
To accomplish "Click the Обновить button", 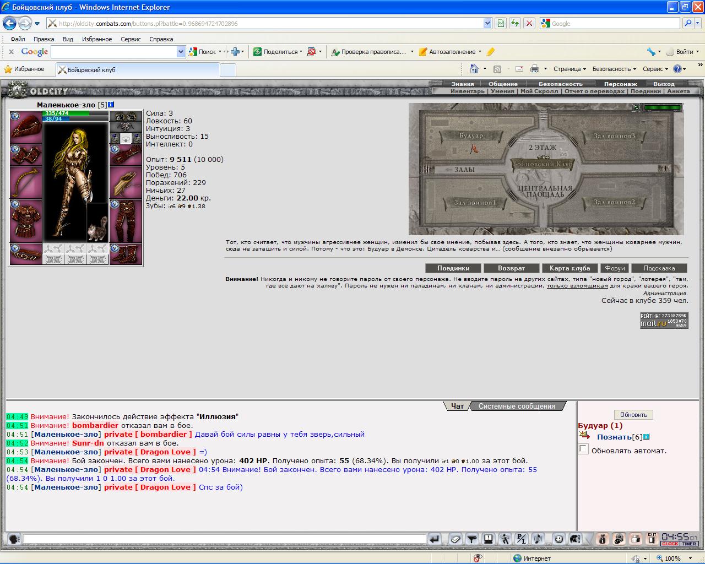I will 633,415.
